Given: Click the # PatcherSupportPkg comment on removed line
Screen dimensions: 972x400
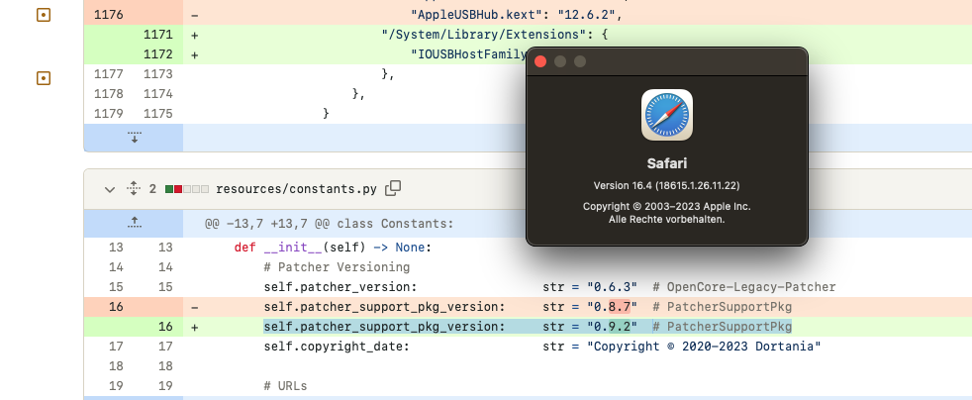Looking at the screenshot, I should [722, 307].
